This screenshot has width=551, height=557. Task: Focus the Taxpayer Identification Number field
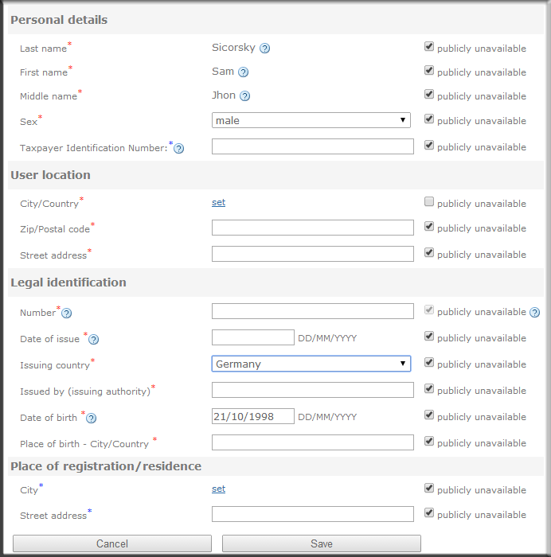[x=313, y=146]
